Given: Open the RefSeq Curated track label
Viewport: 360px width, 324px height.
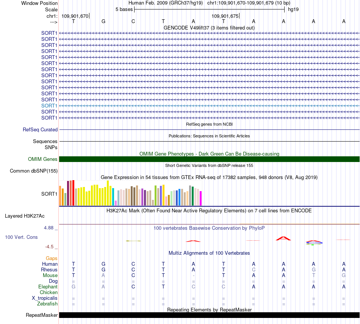Looking at the screenshot, I should point(40,129).
